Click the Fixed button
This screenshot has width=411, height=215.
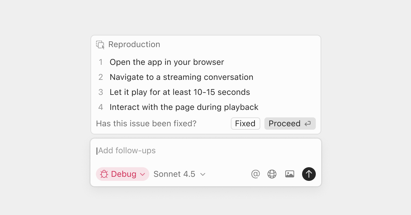(x=245, y=124)
